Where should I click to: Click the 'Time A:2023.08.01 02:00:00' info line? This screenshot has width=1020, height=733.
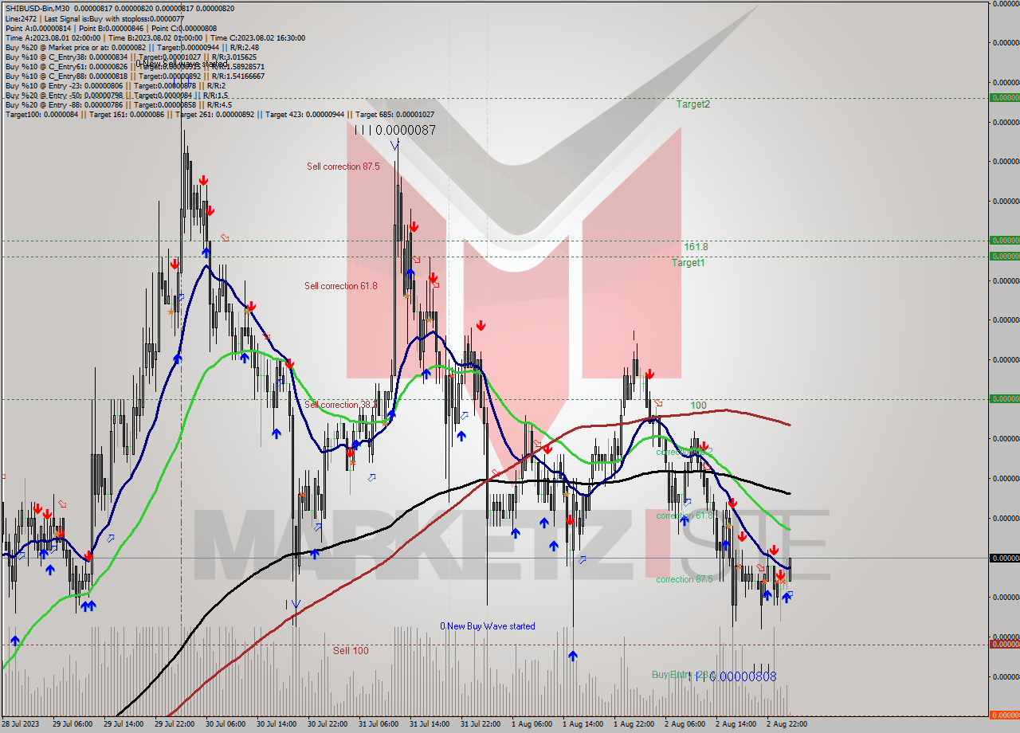(x=155, y=37)
